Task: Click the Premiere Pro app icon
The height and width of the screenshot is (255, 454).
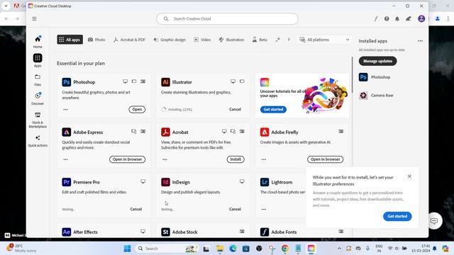Action: [x=66, y=182]
